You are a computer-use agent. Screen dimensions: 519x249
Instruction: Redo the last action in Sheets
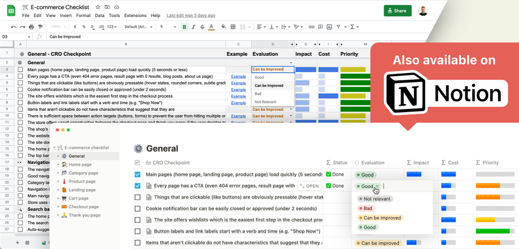[23, 27]
